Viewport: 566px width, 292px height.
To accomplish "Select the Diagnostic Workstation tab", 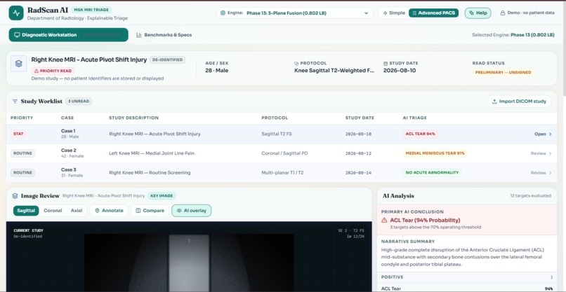I will tap(69, 35).
